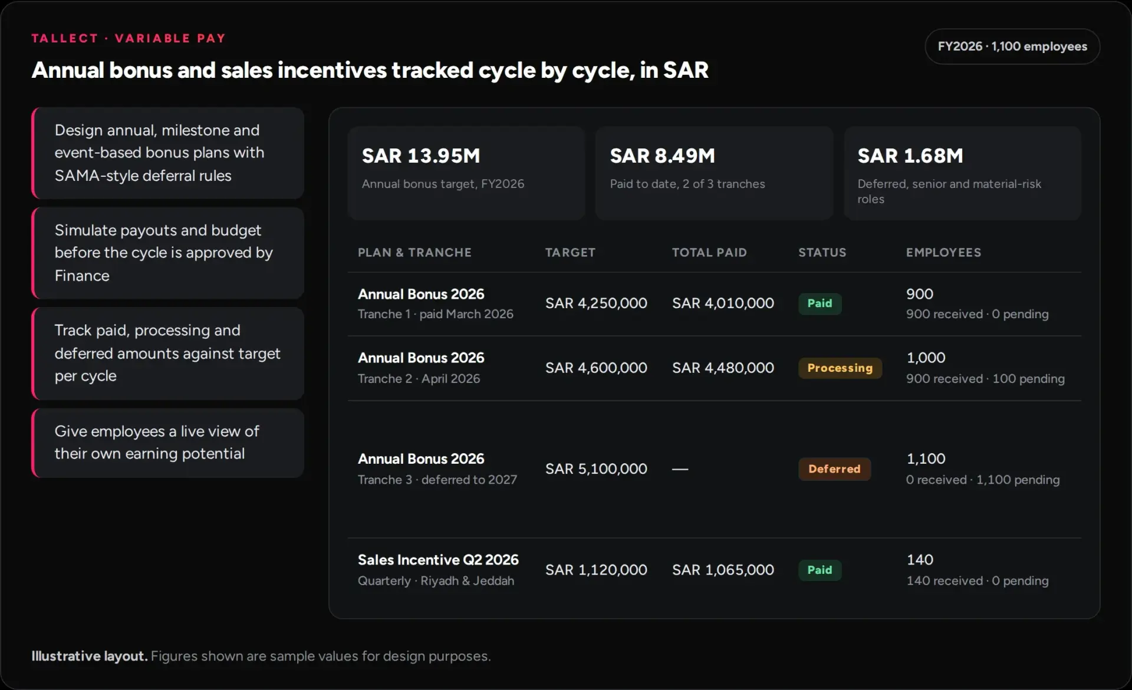Click '900 received · 0 pending' text
The width and height of the screenshot is (1132, 690).
tap(977, 314)
